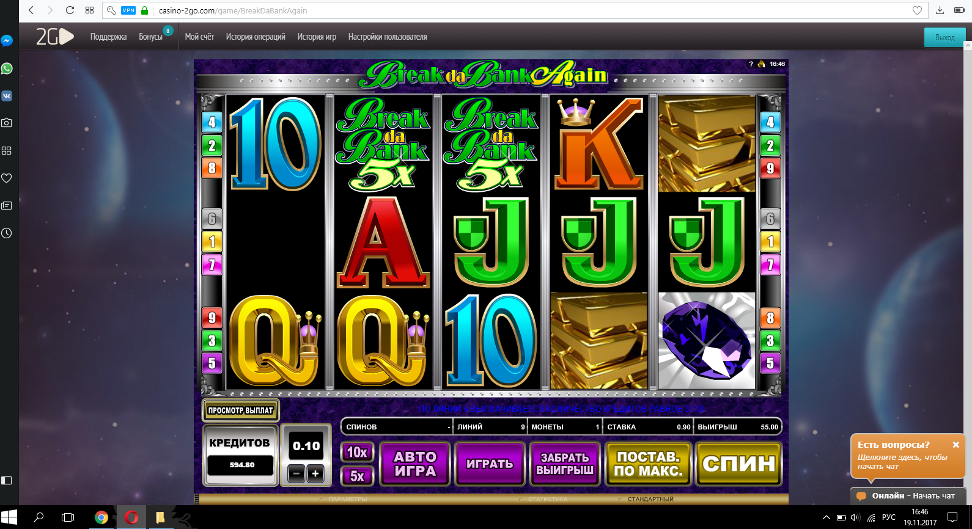Open ПРОСМОТР ВЫПЛАТ paytable
Viewport: 972px width, 529px height.
[x=240, y=410]
